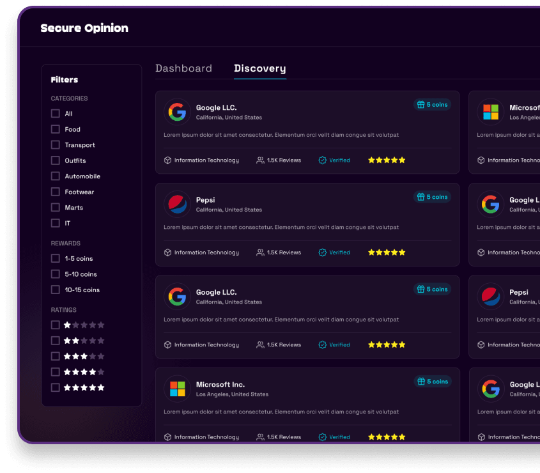Viewport: 540px width, 473px height.
Task: Click the Secure Opinion site logo
Action: 84,28
